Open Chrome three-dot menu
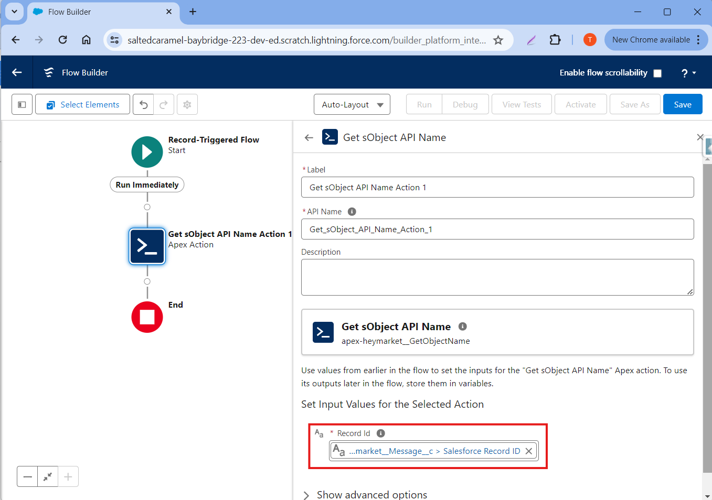This screenshot has width=712, height=500. [x=698, y=40]
